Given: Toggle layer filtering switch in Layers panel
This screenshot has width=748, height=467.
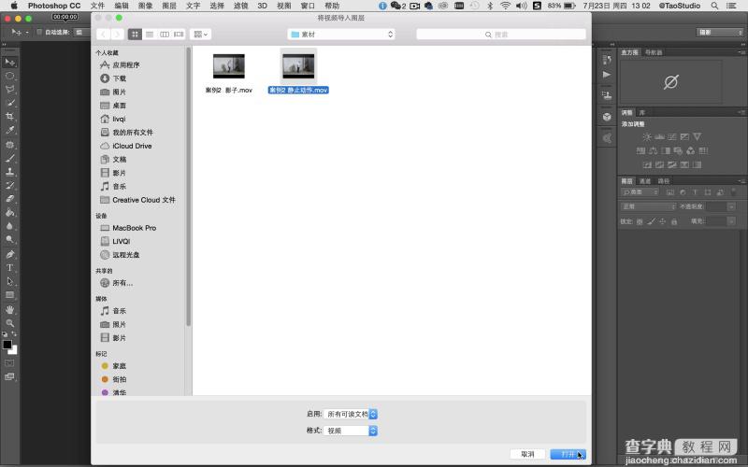Looking at the screenshot, I should click(x=733, y=192).
